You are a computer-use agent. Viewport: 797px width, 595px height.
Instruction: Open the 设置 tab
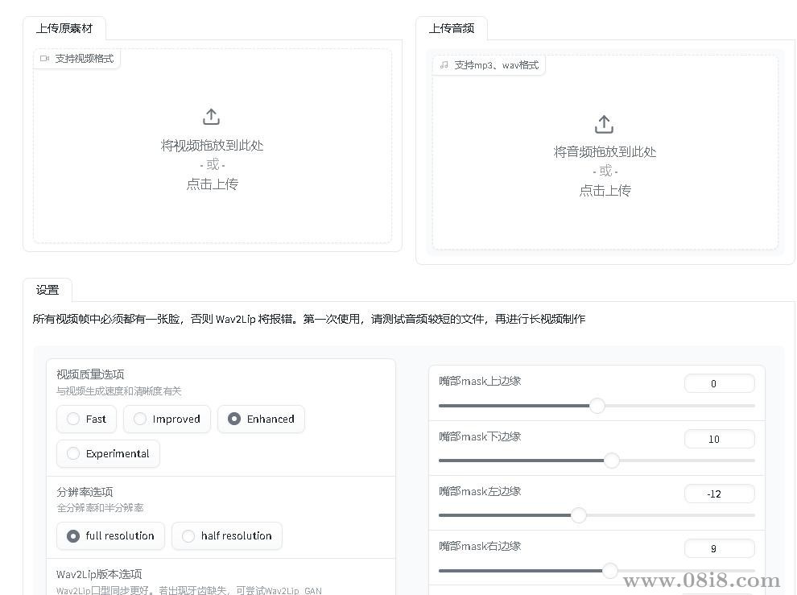[x=47, y=290]
